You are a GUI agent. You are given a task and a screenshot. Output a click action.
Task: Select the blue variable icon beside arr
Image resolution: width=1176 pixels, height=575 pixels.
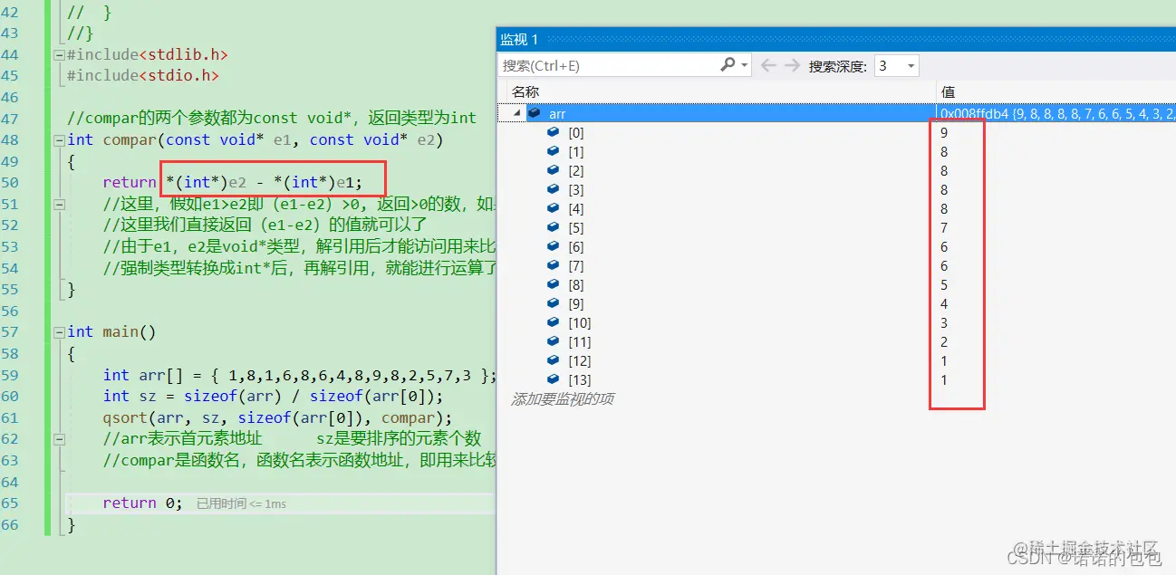click(x=533, y=113)
